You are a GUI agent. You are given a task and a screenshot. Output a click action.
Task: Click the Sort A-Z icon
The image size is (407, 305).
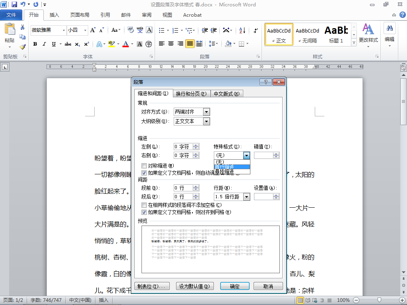click(242, 30)
